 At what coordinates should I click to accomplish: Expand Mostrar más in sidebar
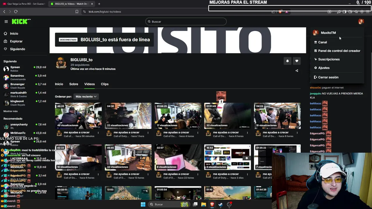(10, 111)
